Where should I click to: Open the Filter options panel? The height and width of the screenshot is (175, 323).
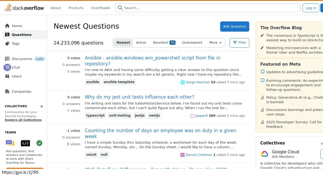click(239, 42)
